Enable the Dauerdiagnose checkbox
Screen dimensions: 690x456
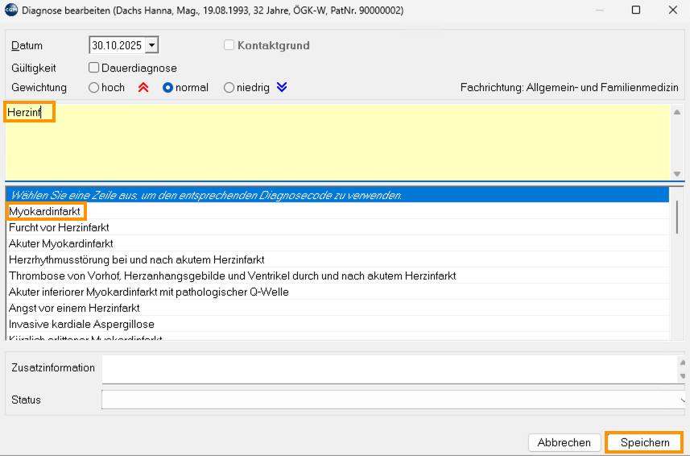click(94, 68)
